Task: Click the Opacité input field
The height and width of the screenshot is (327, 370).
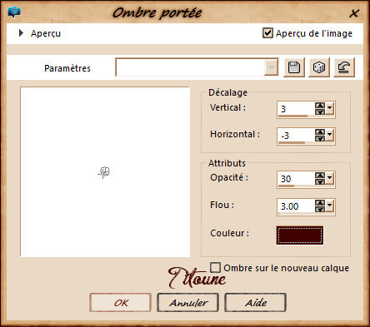Action: [296, 178]
